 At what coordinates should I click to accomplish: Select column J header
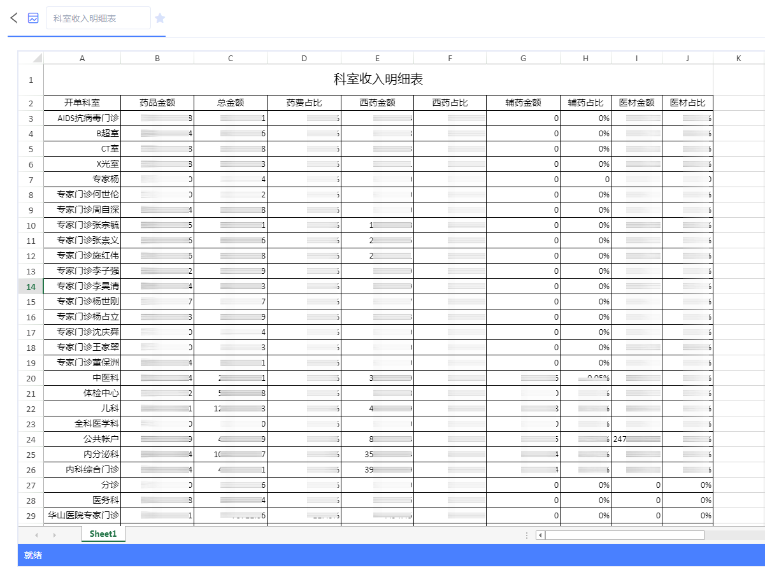(687, 58)
